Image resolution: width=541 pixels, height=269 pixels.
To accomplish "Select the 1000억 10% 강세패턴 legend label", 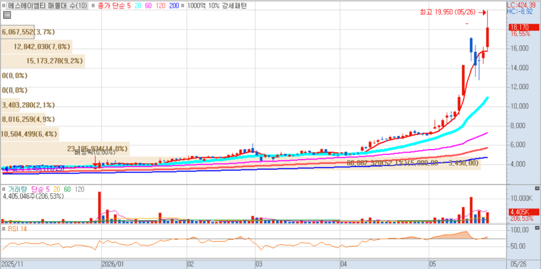I will coord(216,6).
